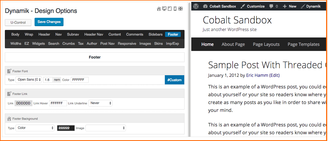Click the collapse fullscreen arrows icon
The height and width of the screenshot is (141, 328).
180,9
